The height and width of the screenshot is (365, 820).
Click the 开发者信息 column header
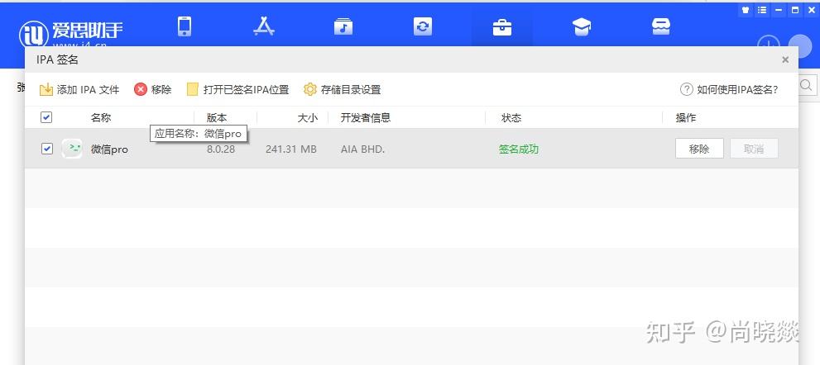tap(366, 118)
